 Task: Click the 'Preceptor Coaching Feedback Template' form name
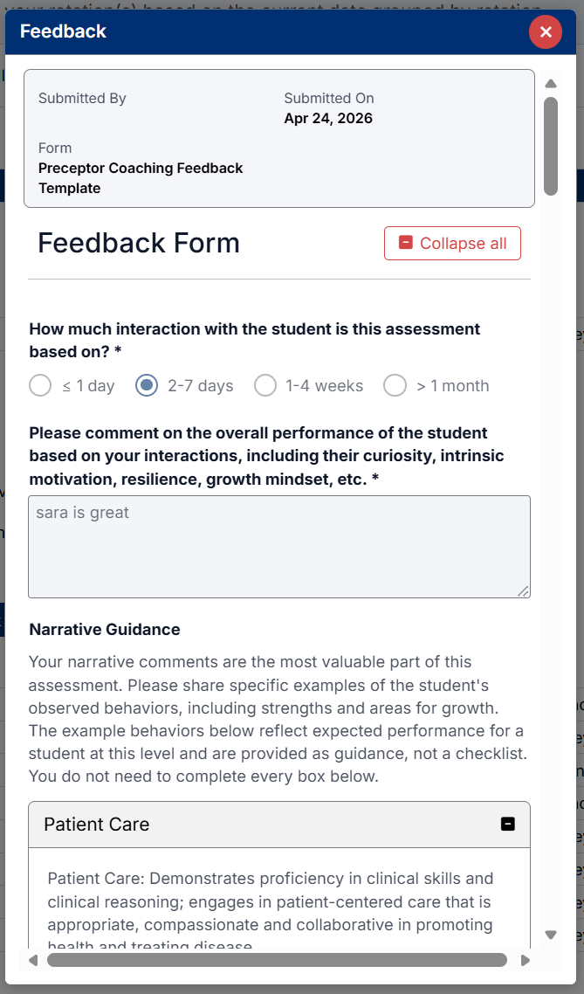pos(141,177)
